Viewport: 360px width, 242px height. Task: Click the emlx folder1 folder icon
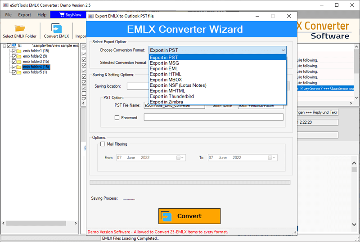[x=19, y=51]
